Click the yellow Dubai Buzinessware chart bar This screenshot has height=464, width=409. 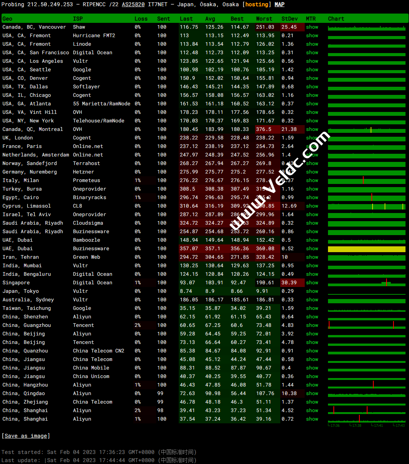click(366, 249)
